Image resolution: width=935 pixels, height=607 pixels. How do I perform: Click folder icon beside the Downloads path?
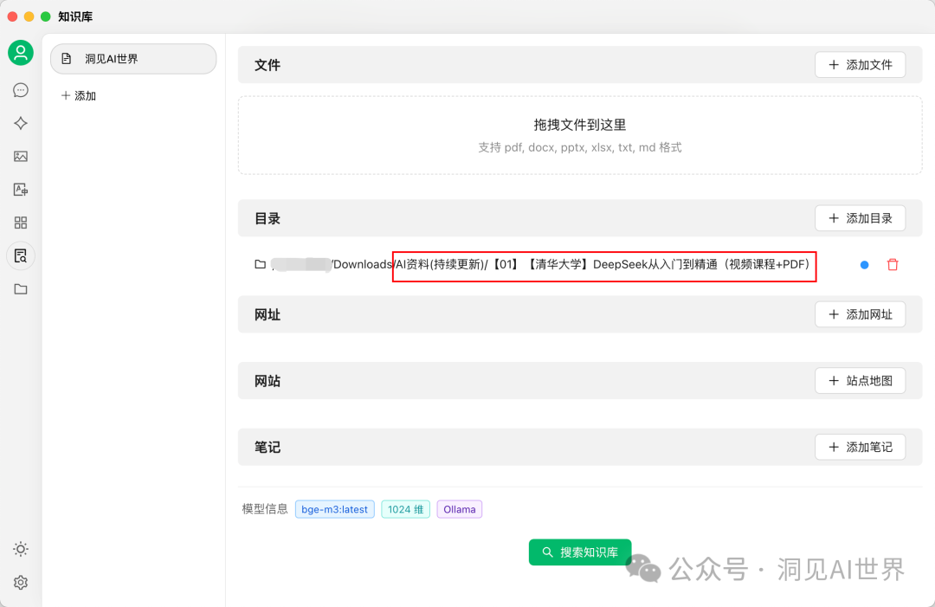[260, 264]
